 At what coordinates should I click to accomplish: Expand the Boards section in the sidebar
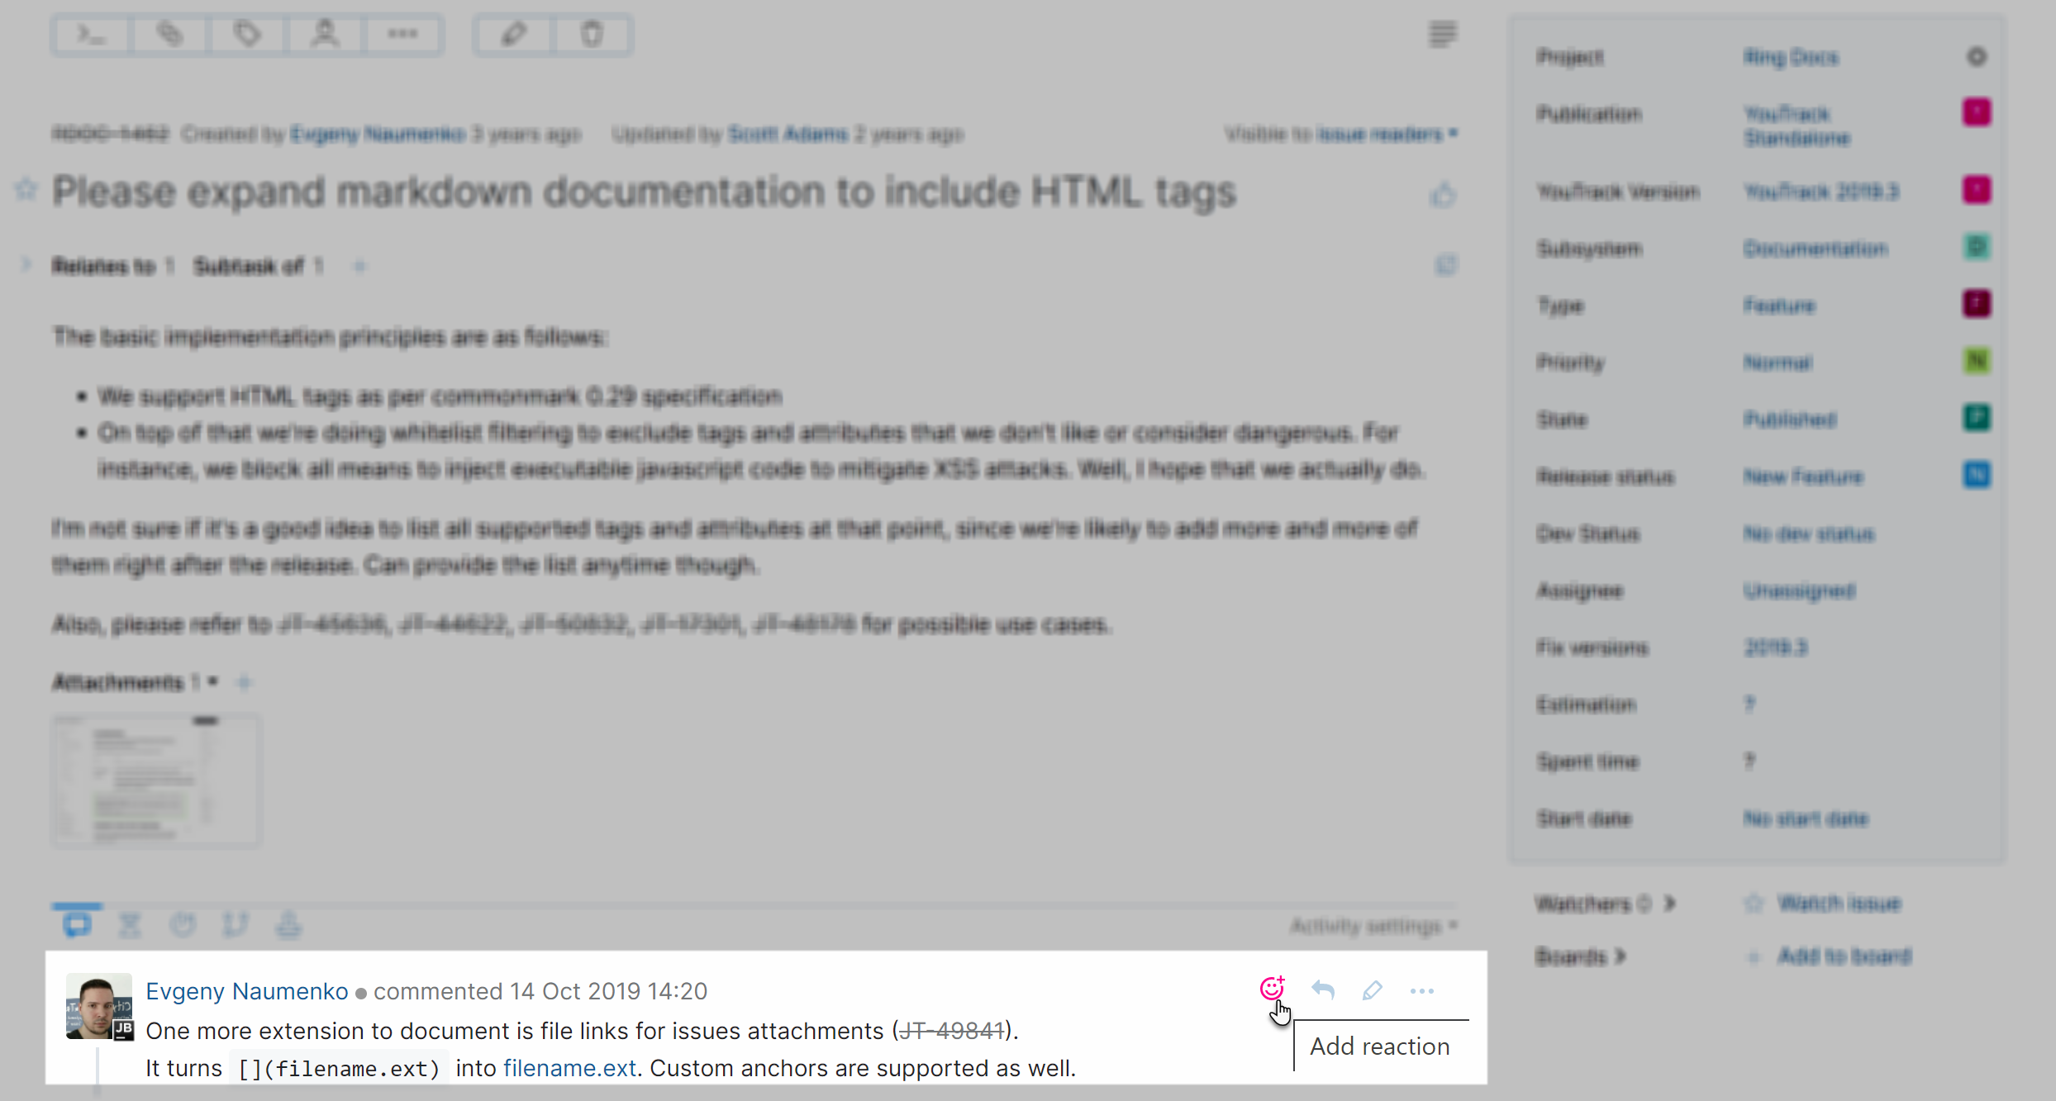(1580, 956)
